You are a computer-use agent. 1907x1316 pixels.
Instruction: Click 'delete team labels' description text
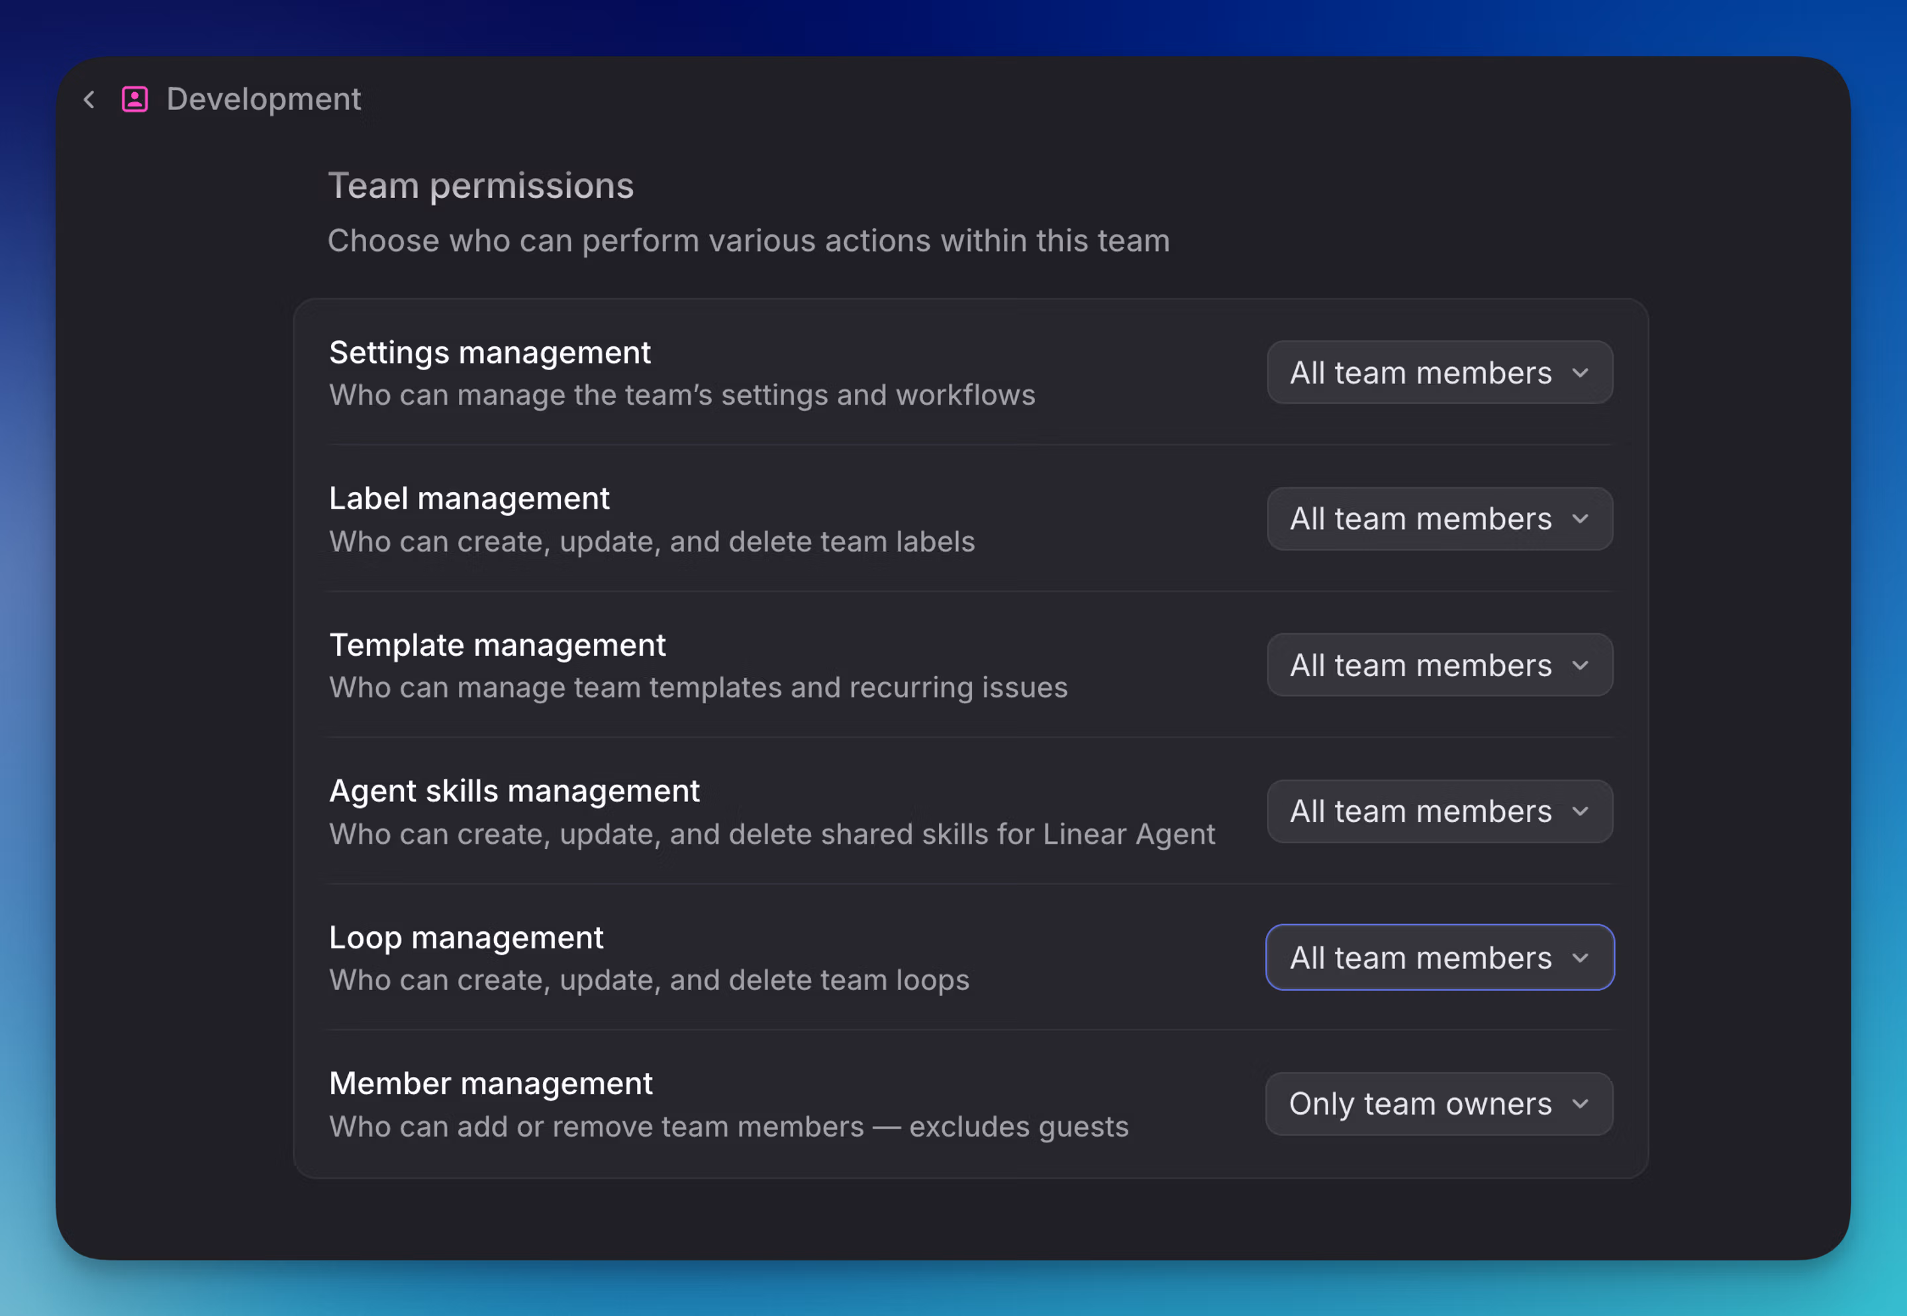[852, 542]
